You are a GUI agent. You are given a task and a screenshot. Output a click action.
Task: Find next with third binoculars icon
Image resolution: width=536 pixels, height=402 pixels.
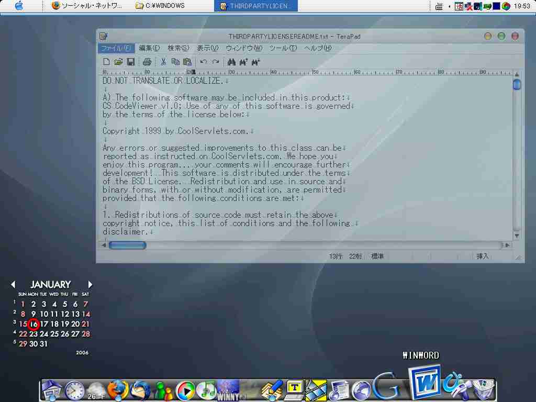(255, 62)
